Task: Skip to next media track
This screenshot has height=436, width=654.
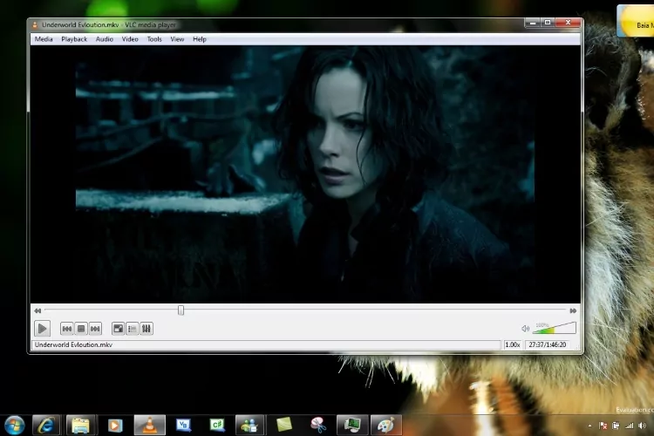Action: coord(95,329)
